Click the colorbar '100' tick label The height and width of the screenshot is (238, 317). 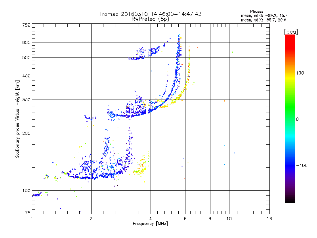300,73
